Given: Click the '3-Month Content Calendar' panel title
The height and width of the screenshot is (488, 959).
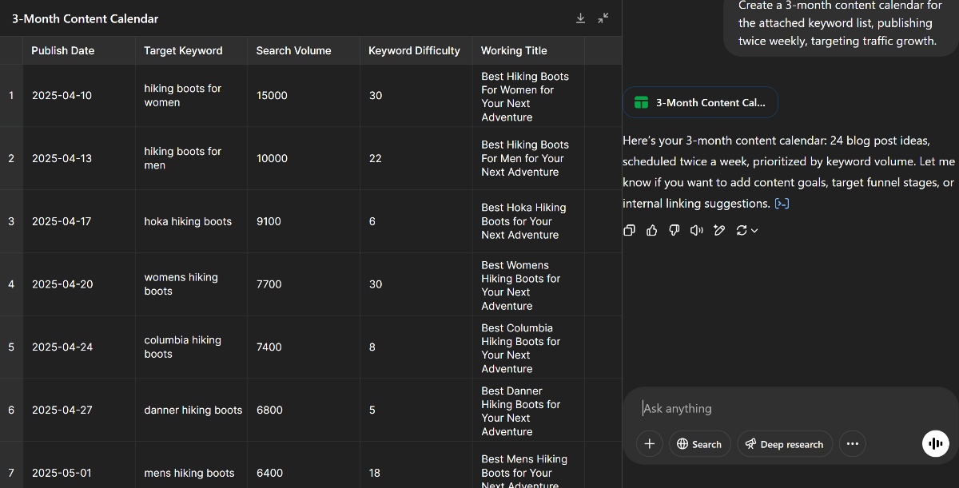Looking at the screenshot, I should pos(85,18).
